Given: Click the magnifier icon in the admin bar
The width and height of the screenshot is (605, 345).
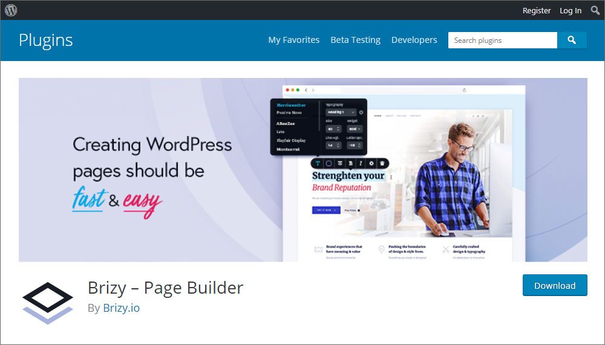Looking at the screenshot, I should [595, 10].
